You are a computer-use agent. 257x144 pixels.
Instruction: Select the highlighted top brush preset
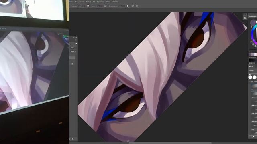tap(254, 87)
